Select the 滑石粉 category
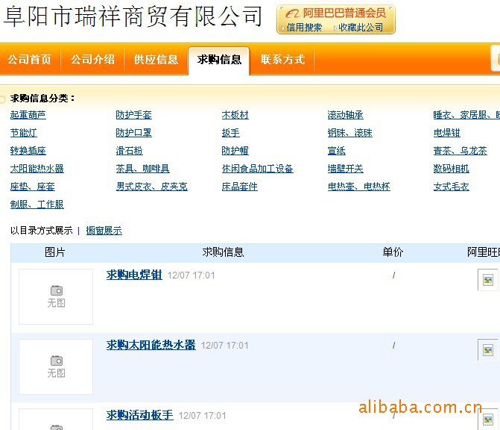Image resolution: width=500 pixels, height=430 pixels. pyautogui.click(x=130, y=151)
